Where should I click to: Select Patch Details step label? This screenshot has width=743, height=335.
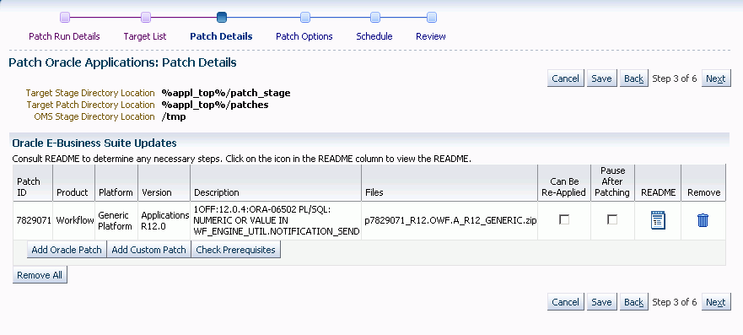coord(221,36)
